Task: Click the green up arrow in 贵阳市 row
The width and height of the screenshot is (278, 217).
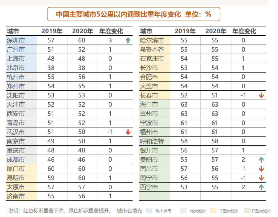Action: coord(261,160)
